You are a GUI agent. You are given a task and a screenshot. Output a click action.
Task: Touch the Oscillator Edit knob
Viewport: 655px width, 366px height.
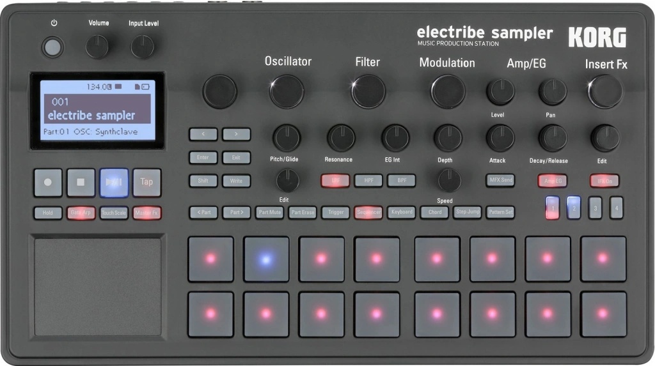point(287,180)
